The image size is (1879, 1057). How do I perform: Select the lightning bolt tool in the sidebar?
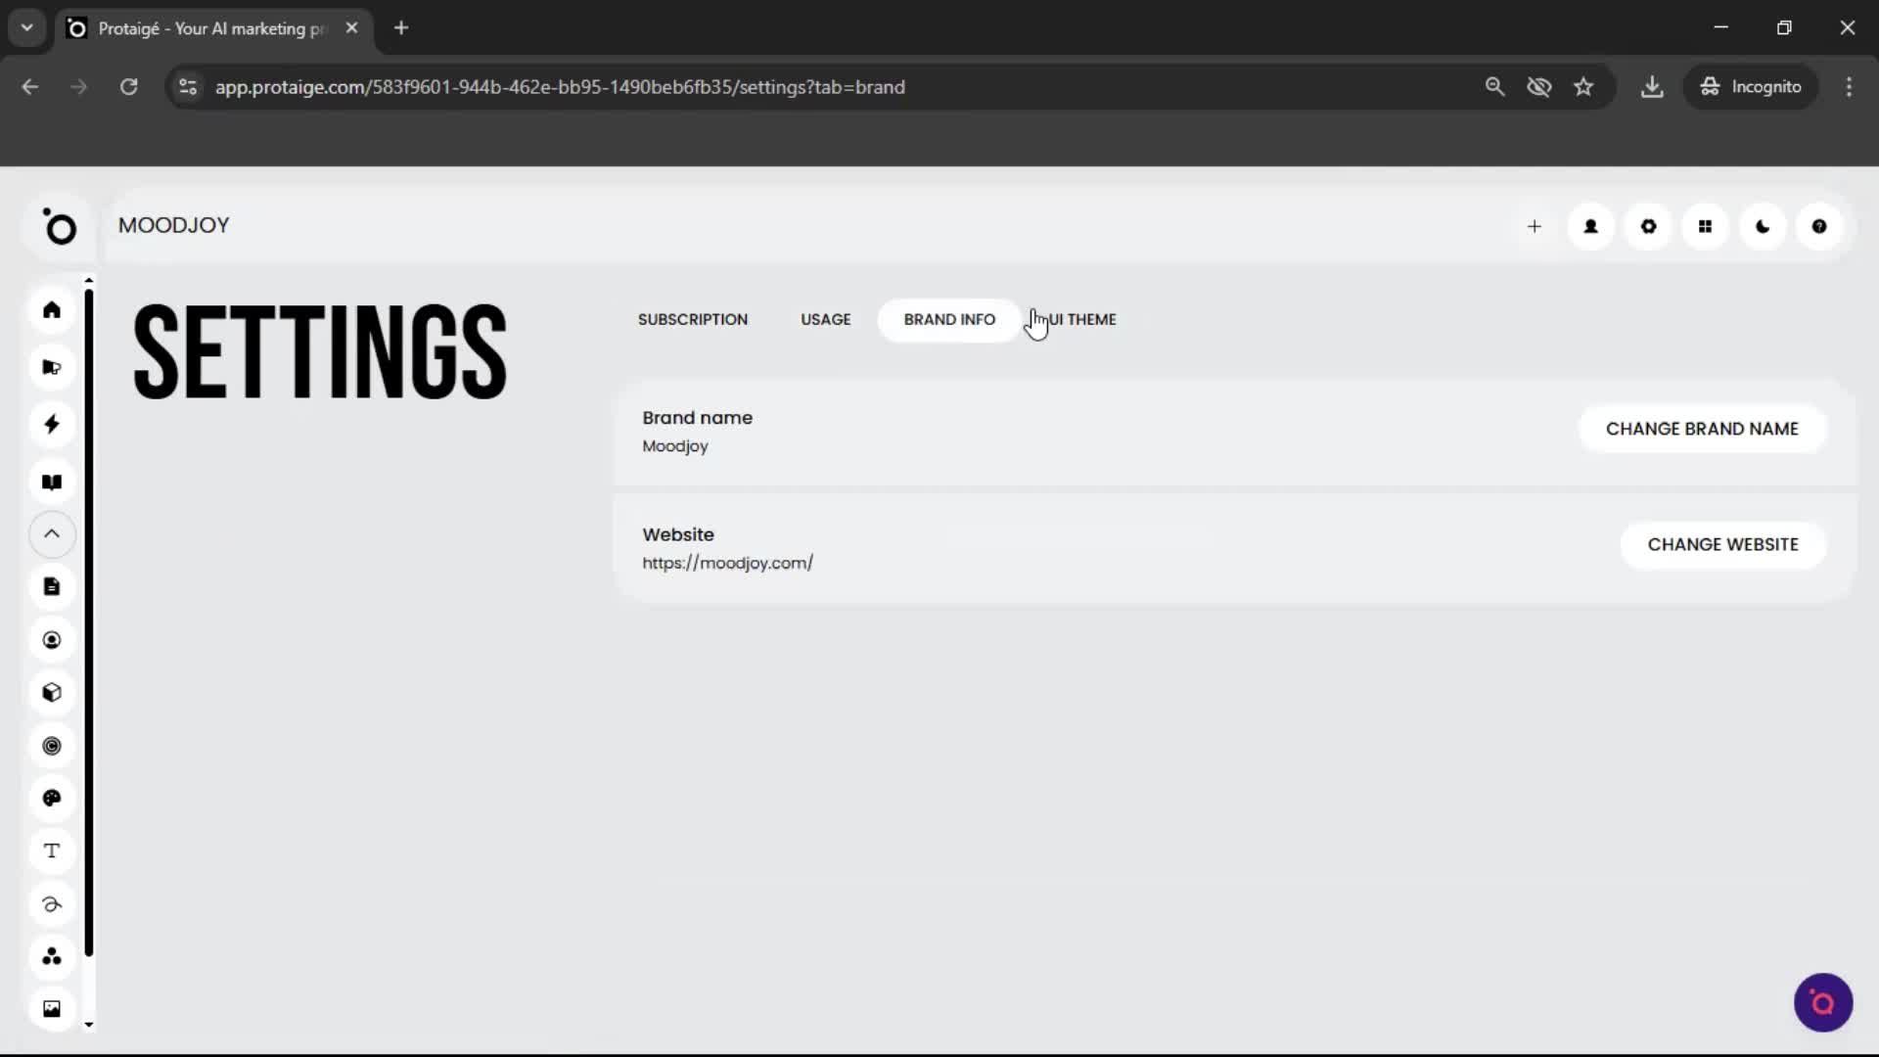point(51,424)
